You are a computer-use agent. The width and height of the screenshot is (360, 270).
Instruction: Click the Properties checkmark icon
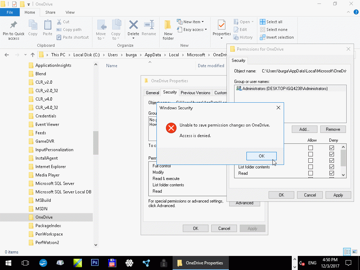[x=221, y=25]
